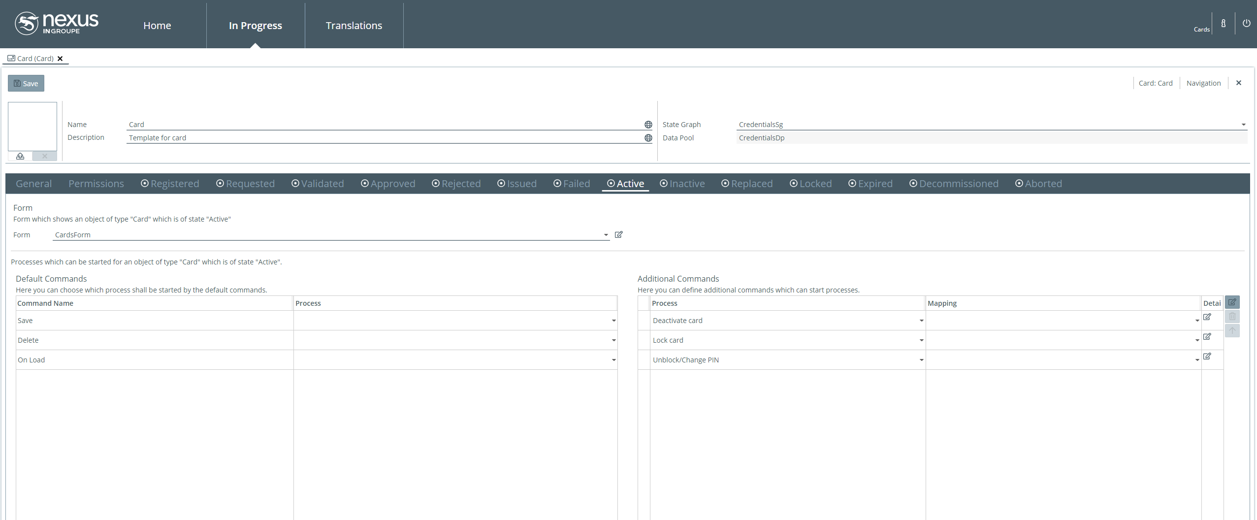Open Process dropdown for On Load command
Image resolution: width=1257 pixels, height=520 pixels.
(613, 360)
